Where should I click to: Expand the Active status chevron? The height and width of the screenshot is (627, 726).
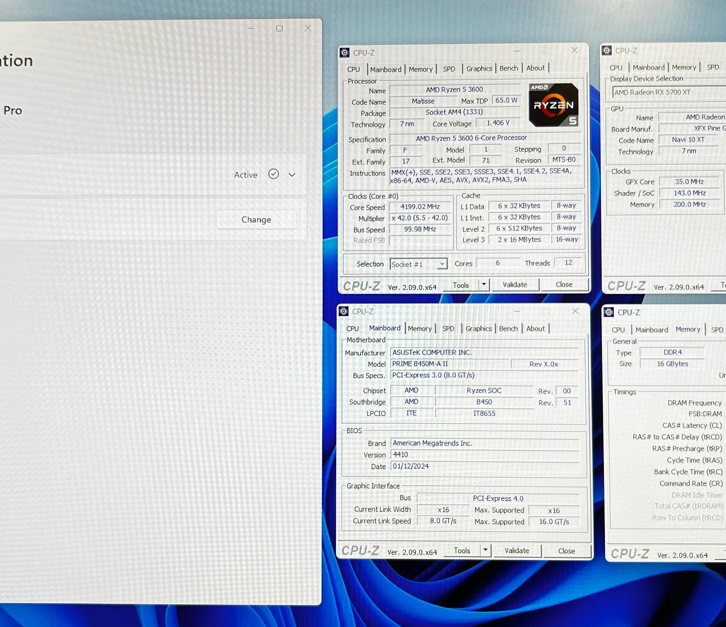click(292, 175)
